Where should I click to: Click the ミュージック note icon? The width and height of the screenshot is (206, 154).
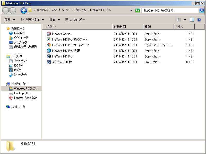[11, 75]
